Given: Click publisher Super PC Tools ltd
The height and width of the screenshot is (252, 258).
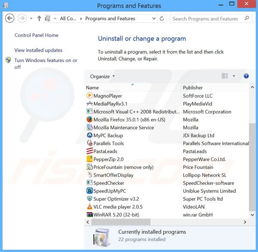Looking at the screenshot, I should pos(203,199).
